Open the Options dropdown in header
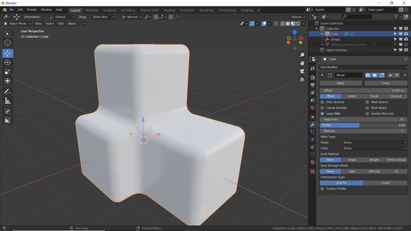This screenshot has height=231, width=411. click(x=297, y=17)
